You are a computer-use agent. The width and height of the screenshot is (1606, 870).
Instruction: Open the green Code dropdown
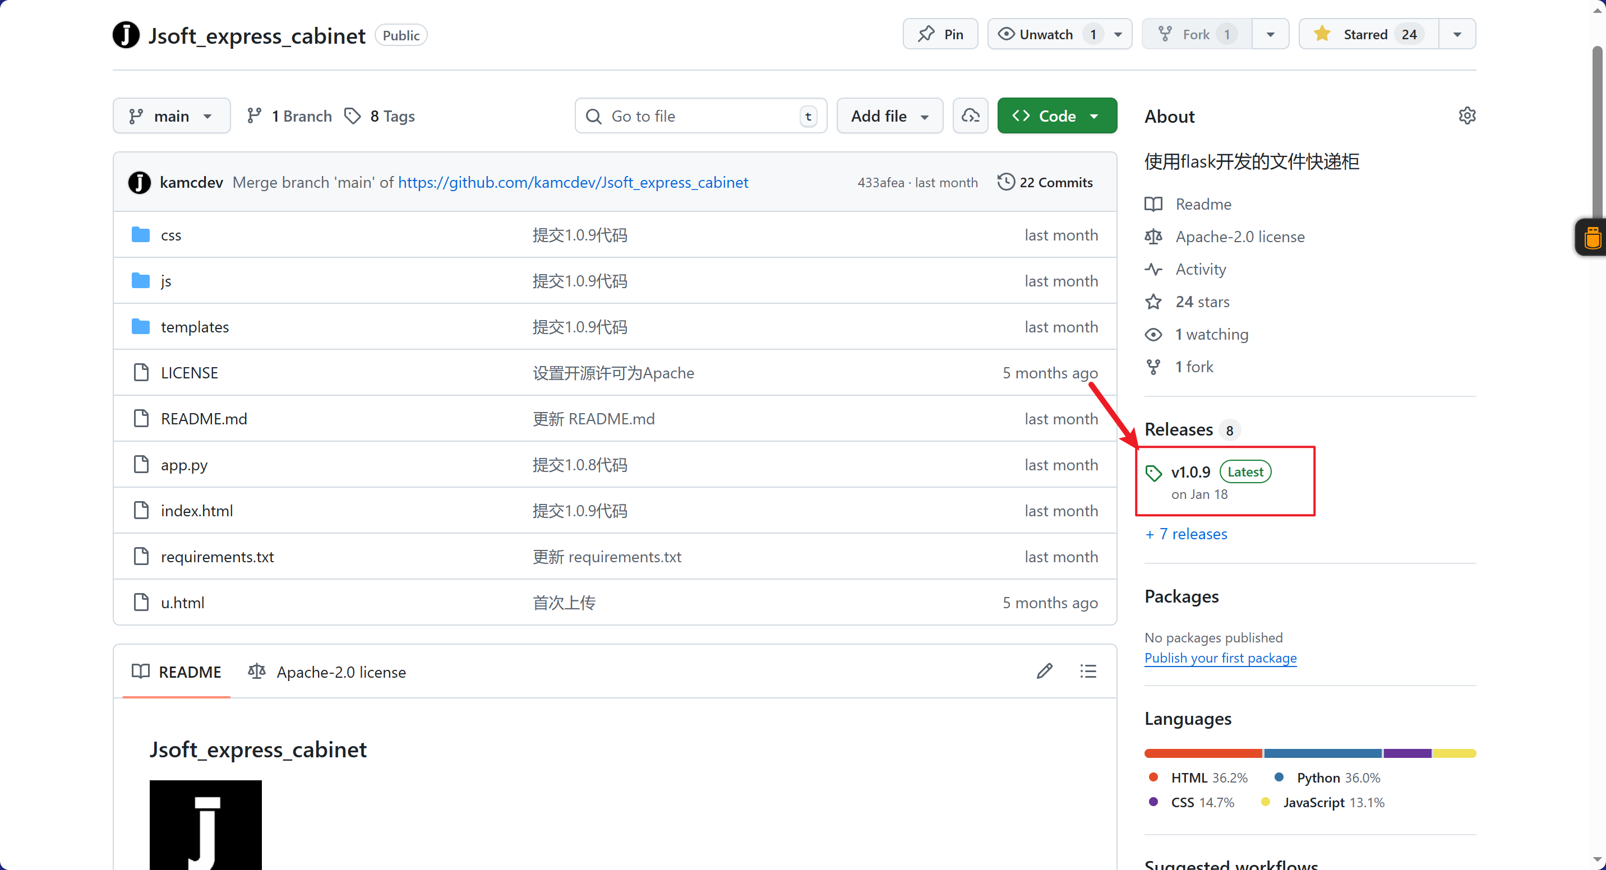(x=1058, y=116)
